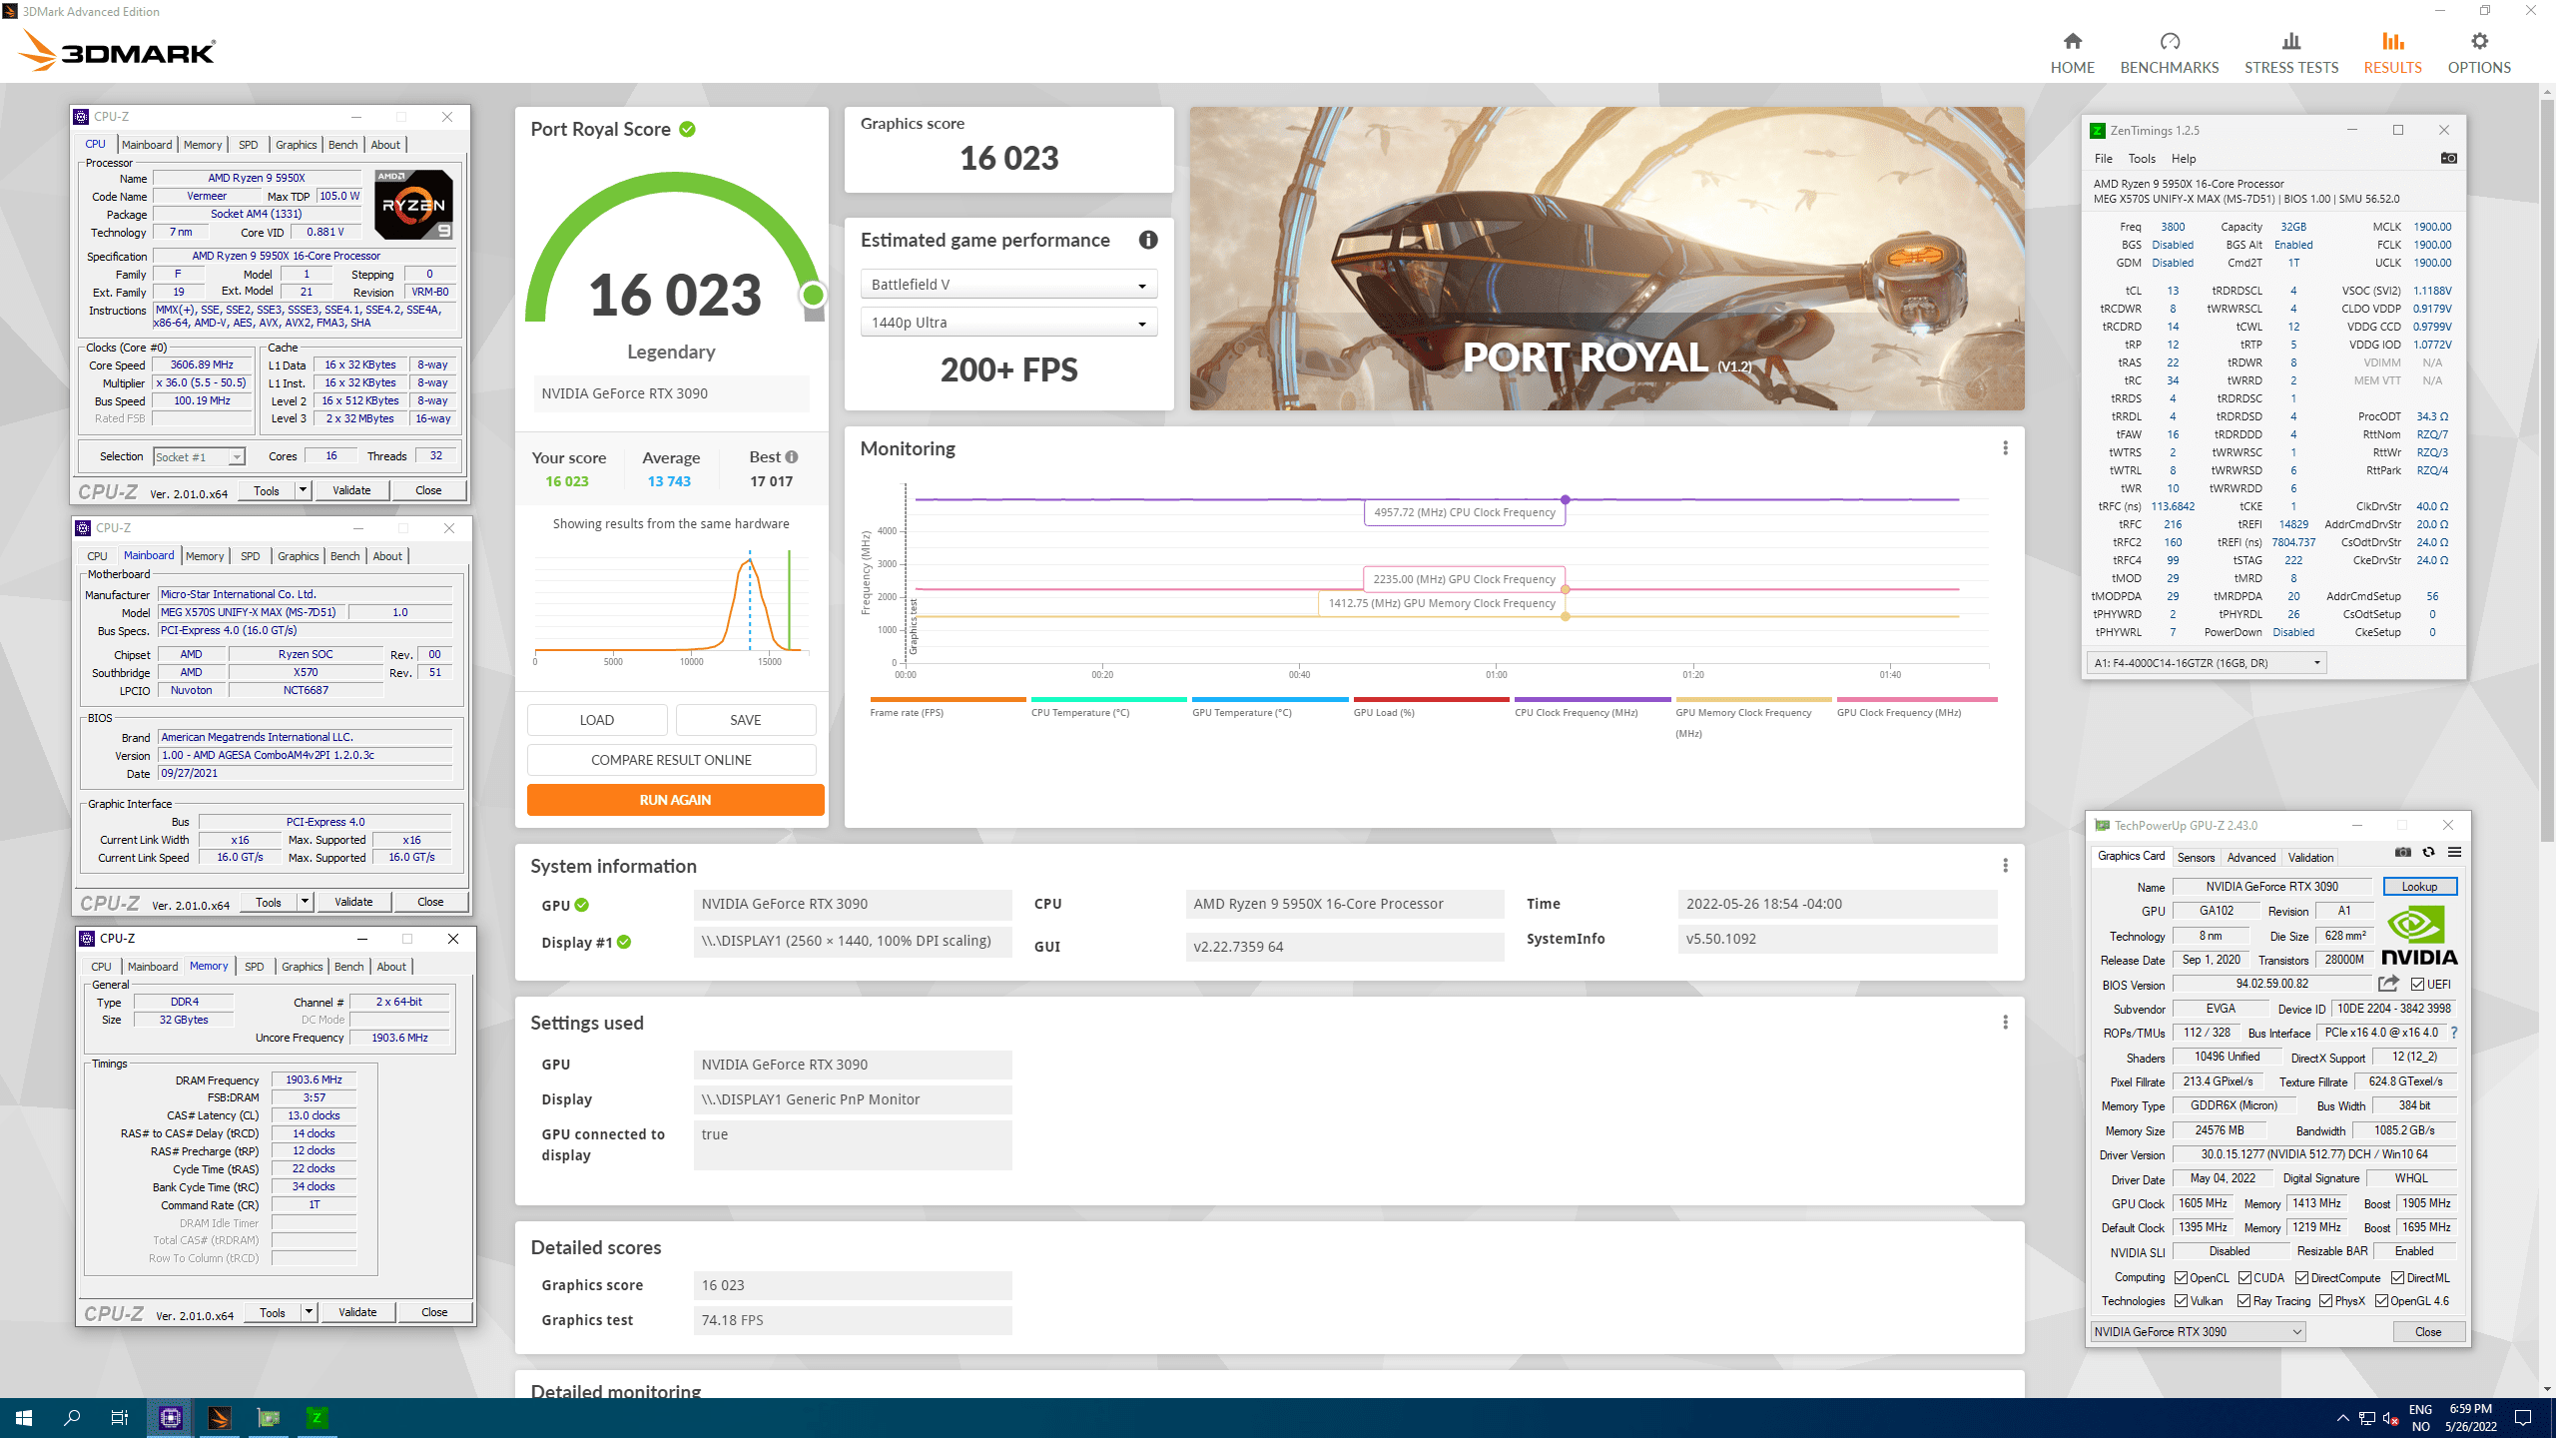Expand Tools dropdown arrow in CPU-Z CPU window
The image size is (2556, 1438).
click(x=303, y=490)
